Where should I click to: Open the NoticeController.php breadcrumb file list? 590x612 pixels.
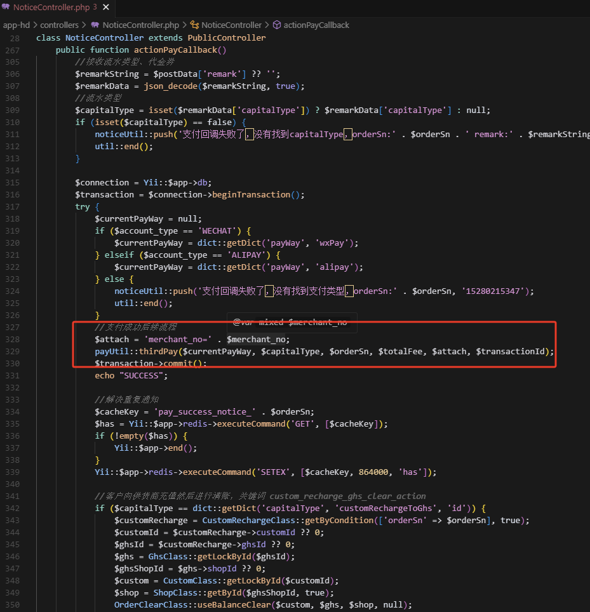[x=140, y=25]
